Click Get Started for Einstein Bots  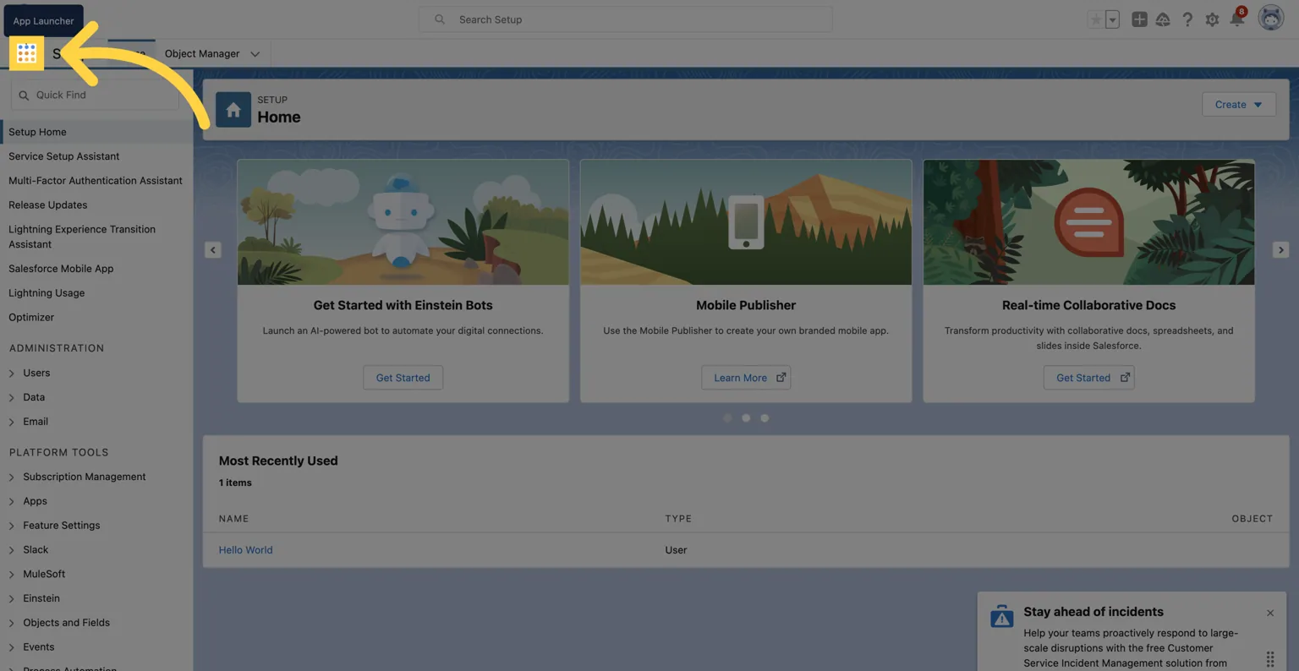(403, 378)
